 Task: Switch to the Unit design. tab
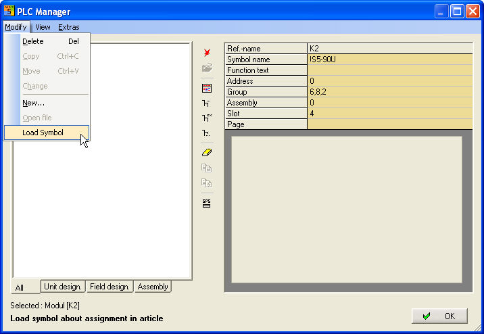[x=63, y=287]
